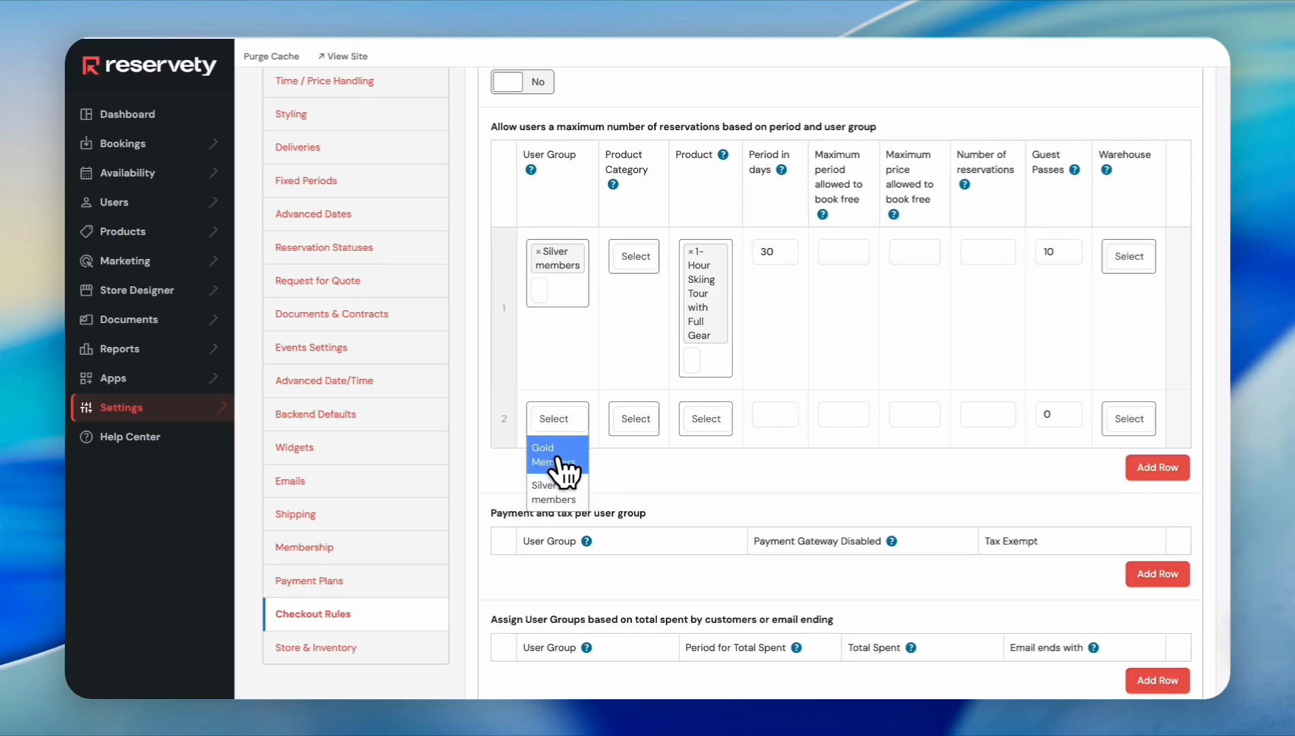
Task: Open the Membership settings tab
Action: (304, 547)
